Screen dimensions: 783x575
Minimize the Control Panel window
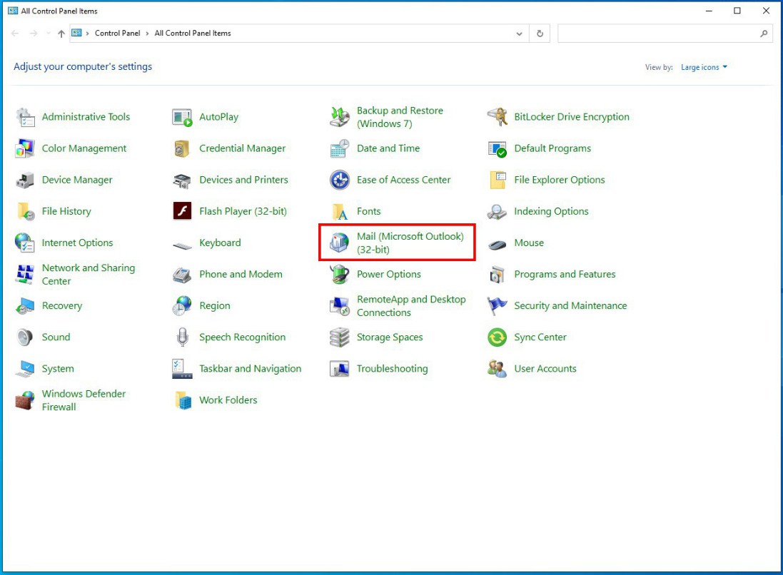click(709, 11)
